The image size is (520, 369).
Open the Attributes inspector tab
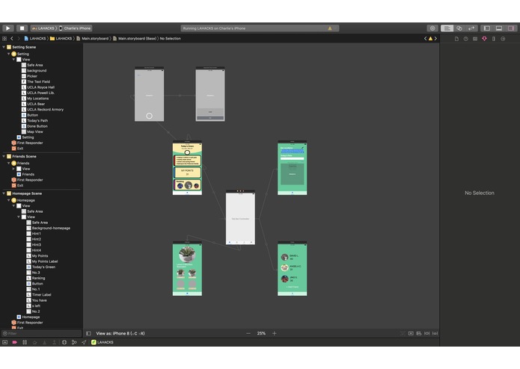click(x=484, y=39)
